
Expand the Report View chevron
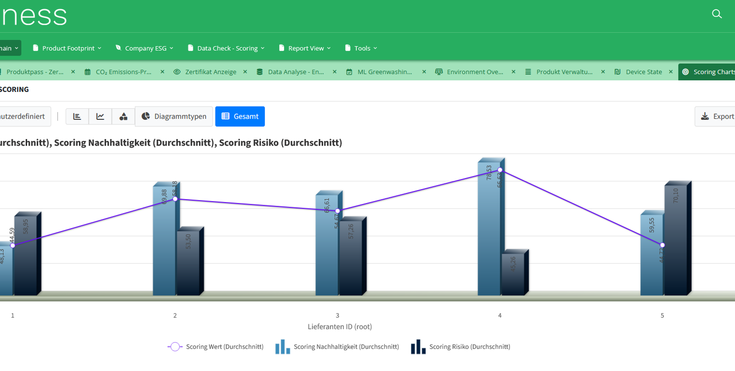pyautogui.click(x=329, y=48)
